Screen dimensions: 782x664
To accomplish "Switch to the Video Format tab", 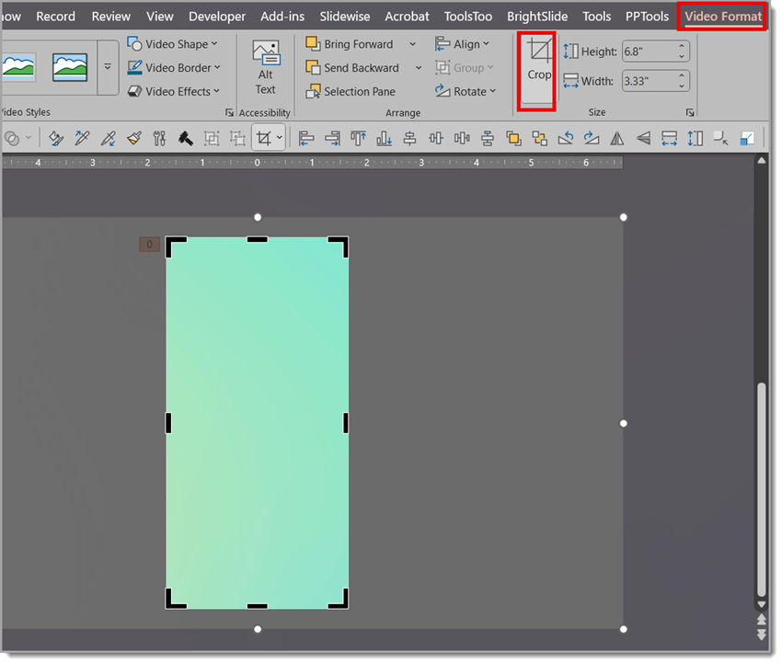I will 722,17.
